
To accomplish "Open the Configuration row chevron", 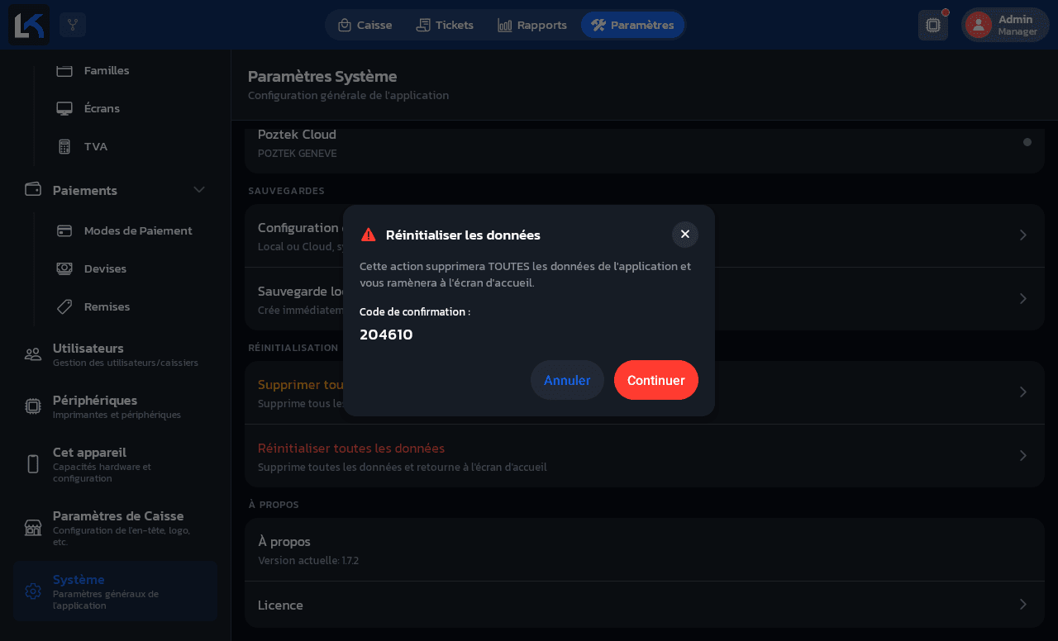I will (x=1023, y=235).
